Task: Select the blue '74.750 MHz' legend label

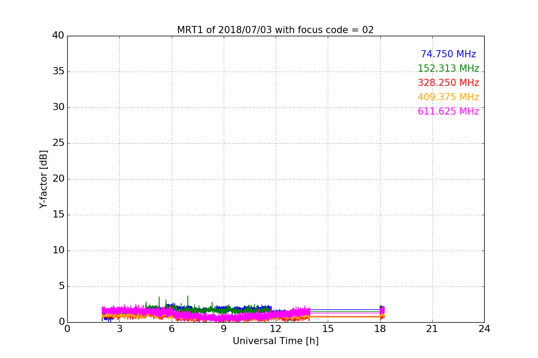Action: (x=448, y=54)
